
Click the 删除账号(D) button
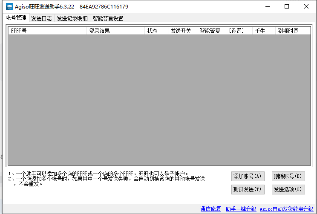coord(288,176)
